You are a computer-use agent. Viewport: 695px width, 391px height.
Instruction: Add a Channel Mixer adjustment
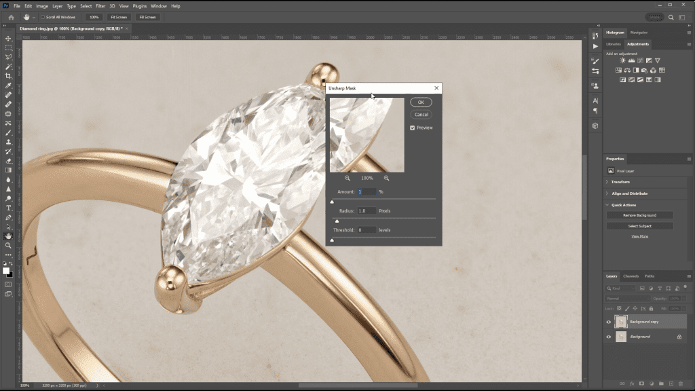[x=654, y=70]
